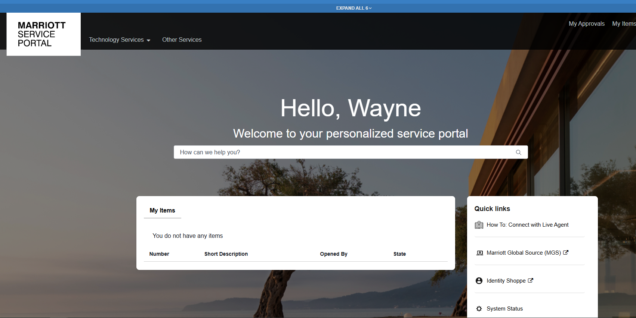Open the Other Services menu
This screenshot has width=636, height=318.
[182, 40]
